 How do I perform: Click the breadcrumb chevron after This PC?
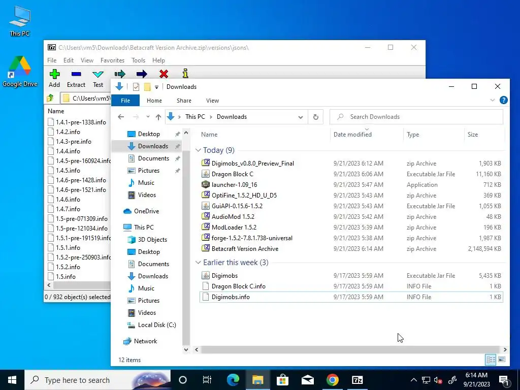tap(211, 117)
